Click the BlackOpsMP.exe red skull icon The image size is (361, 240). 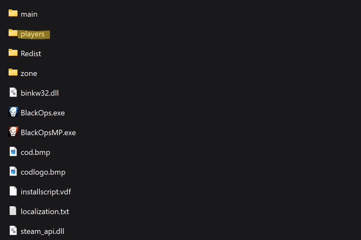coord(13,132)
